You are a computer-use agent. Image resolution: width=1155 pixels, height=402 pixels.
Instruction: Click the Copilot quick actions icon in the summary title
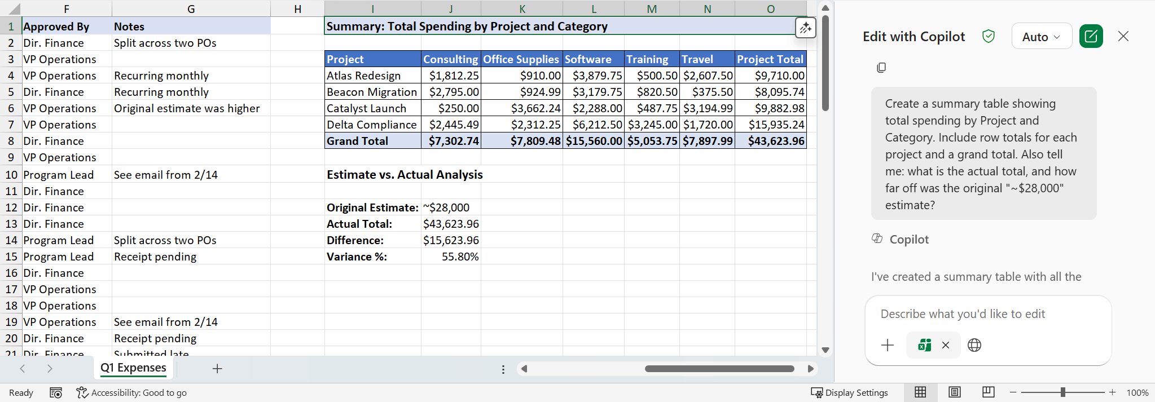point(805,27)
